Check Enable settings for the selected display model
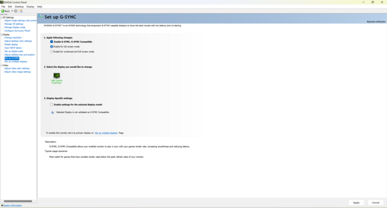This screenshot has height=208, width=387. (51, 105)
